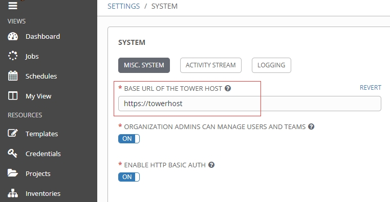The width and height of the screenshot is (390, 202).
Task: Click the Enable HTTP Basic Auth label
Action: [x=165, y=165]
